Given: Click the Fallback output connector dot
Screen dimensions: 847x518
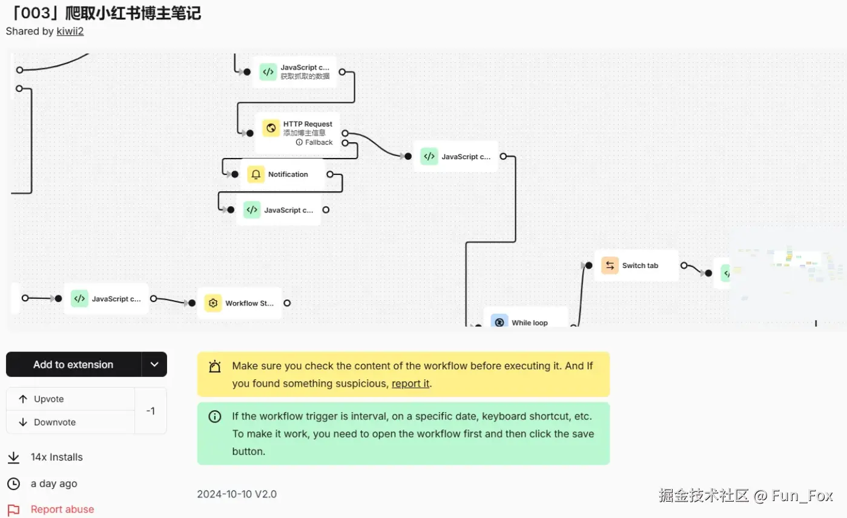Looking at the screenshot, I should coord(345,143).
